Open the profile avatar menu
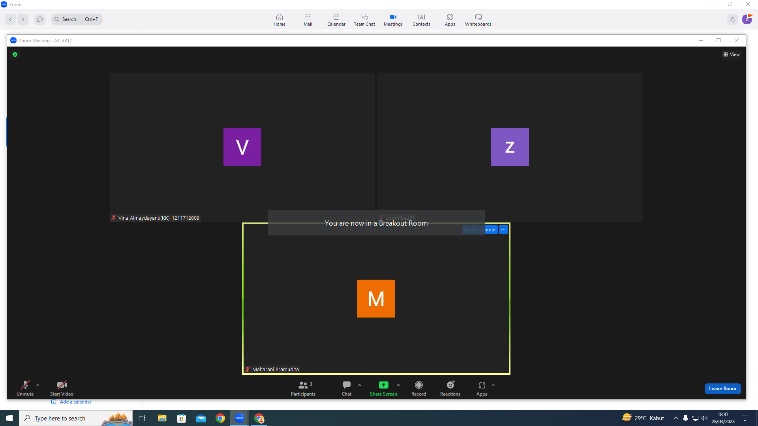The width and height of the screenshot is (758, 426). (x=747, y=19)
